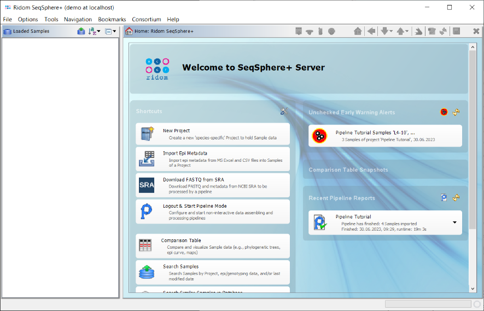Screen dimensions: 484x311
Task: Close the Home tab with the X icon
Action: click(476, 31)
